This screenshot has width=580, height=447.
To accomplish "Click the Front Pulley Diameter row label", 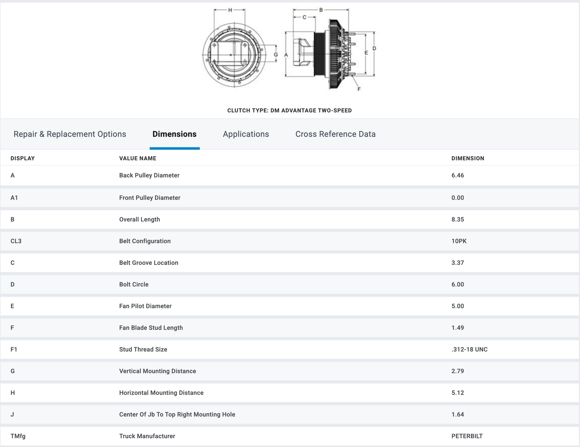I will tap(150, 198).
